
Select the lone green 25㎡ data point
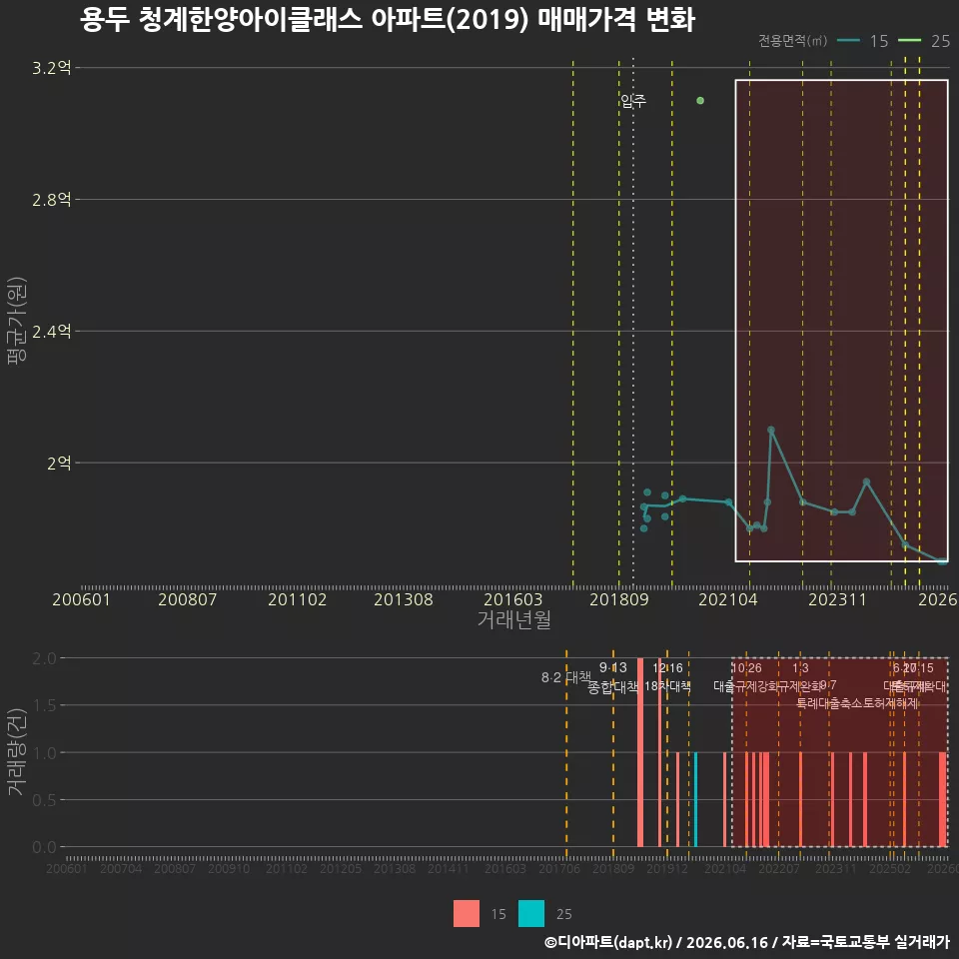tap(700, 100)
